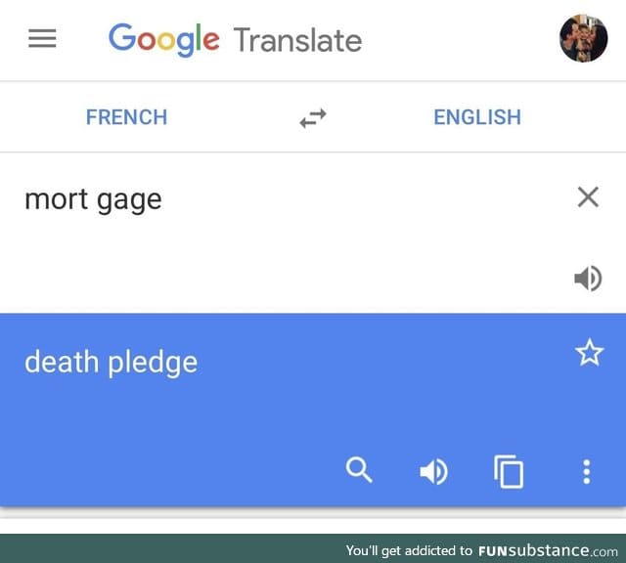This screenshot has width=626, height=563.
Task: Search the translation with magnifier icon
Action: coord(359,470)
